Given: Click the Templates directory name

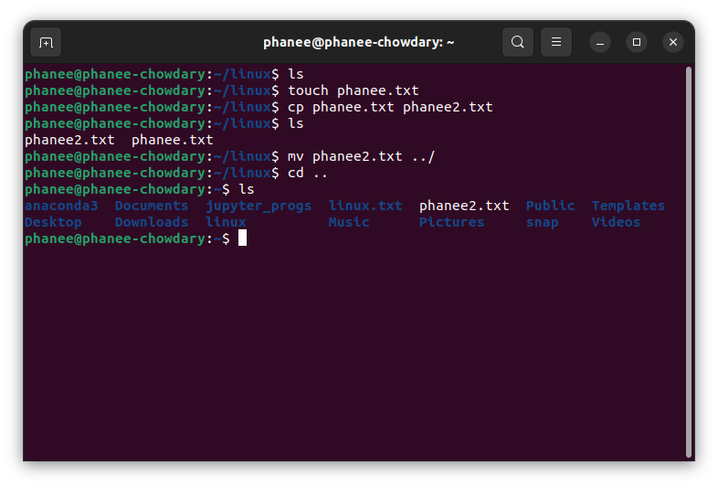Looking at the screenshot, I should [x=628, y=206].
